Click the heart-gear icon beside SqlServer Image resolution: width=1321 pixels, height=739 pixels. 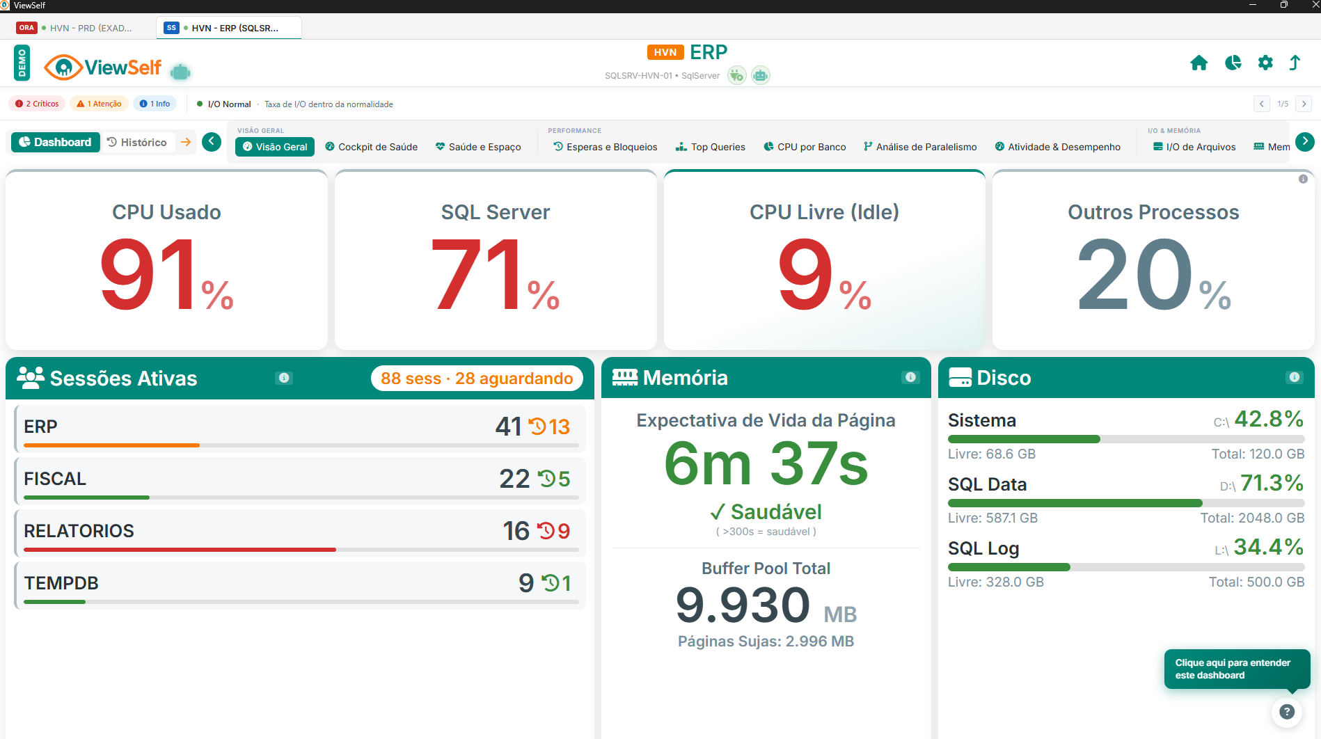click(x=737, y=75)
